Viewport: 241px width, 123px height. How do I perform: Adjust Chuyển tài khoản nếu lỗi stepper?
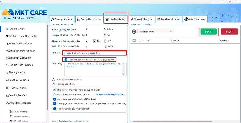point(105,35)
